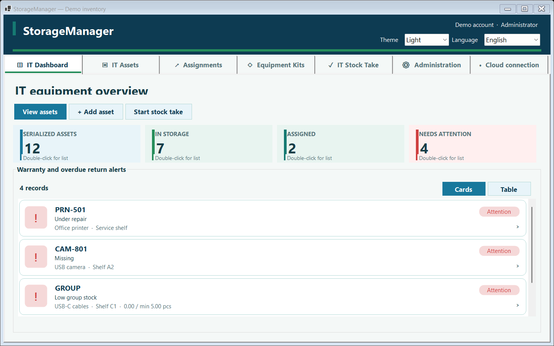The image size is (554, 346).
Task: Expand the PRN-501 card chevron
Action: click(x=517, y=227)
